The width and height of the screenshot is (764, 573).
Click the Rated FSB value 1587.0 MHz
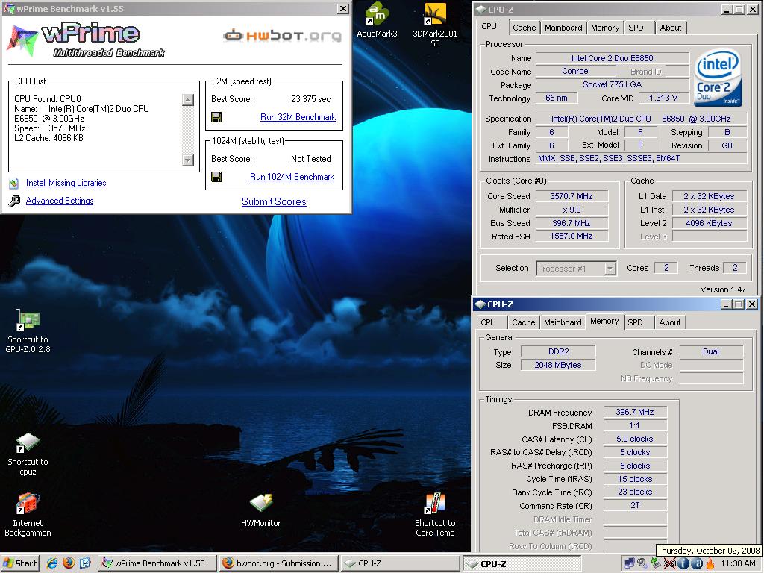[572, 237]
